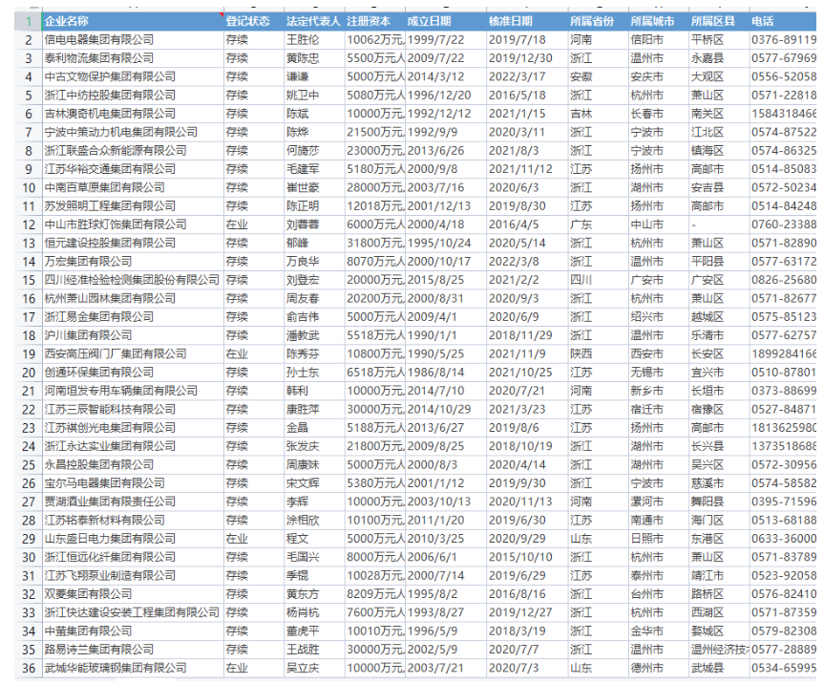The image size is (824, 684).
Task: Click cell 河南垣发专用车辆集团有限公司
Action: click(133, 391)
